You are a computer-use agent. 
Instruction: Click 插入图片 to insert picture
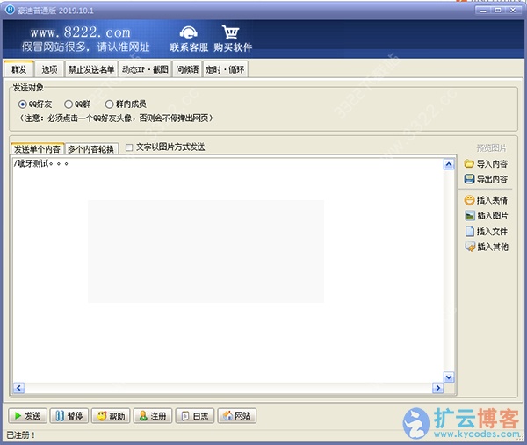pos(486,216)
